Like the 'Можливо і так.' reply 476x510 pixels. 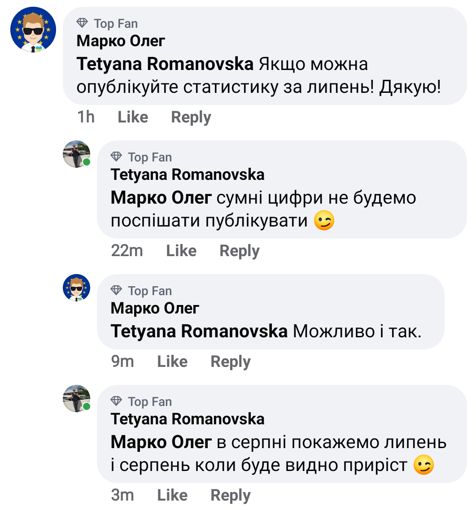(x=172, y=362)
